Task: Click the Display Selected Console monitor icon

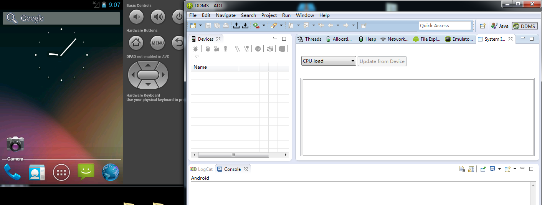Action: click(492, 169)
